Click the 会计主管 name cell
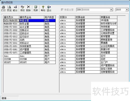The width and height of the screenshot is (130, 101). 32,27
